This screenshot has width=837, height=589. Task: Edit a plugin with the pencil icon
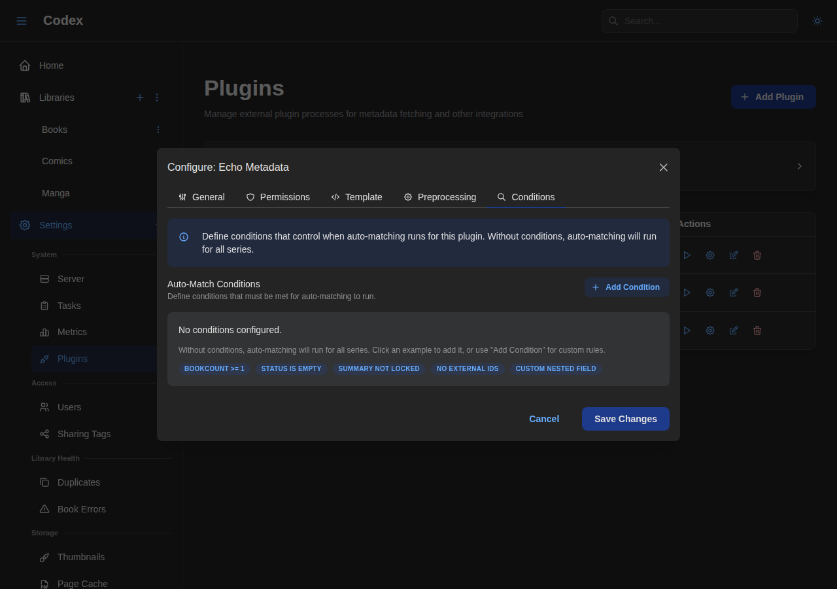(733, 255)
